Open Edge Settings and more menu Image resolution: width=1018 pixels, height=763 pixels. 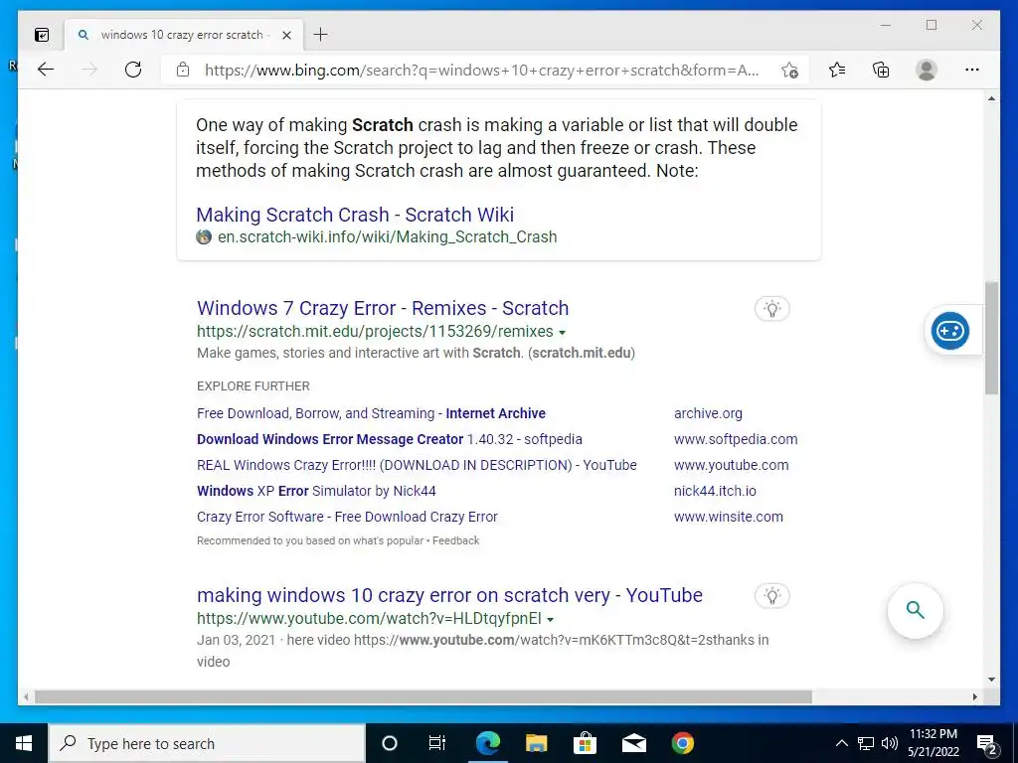pos(972,70)
